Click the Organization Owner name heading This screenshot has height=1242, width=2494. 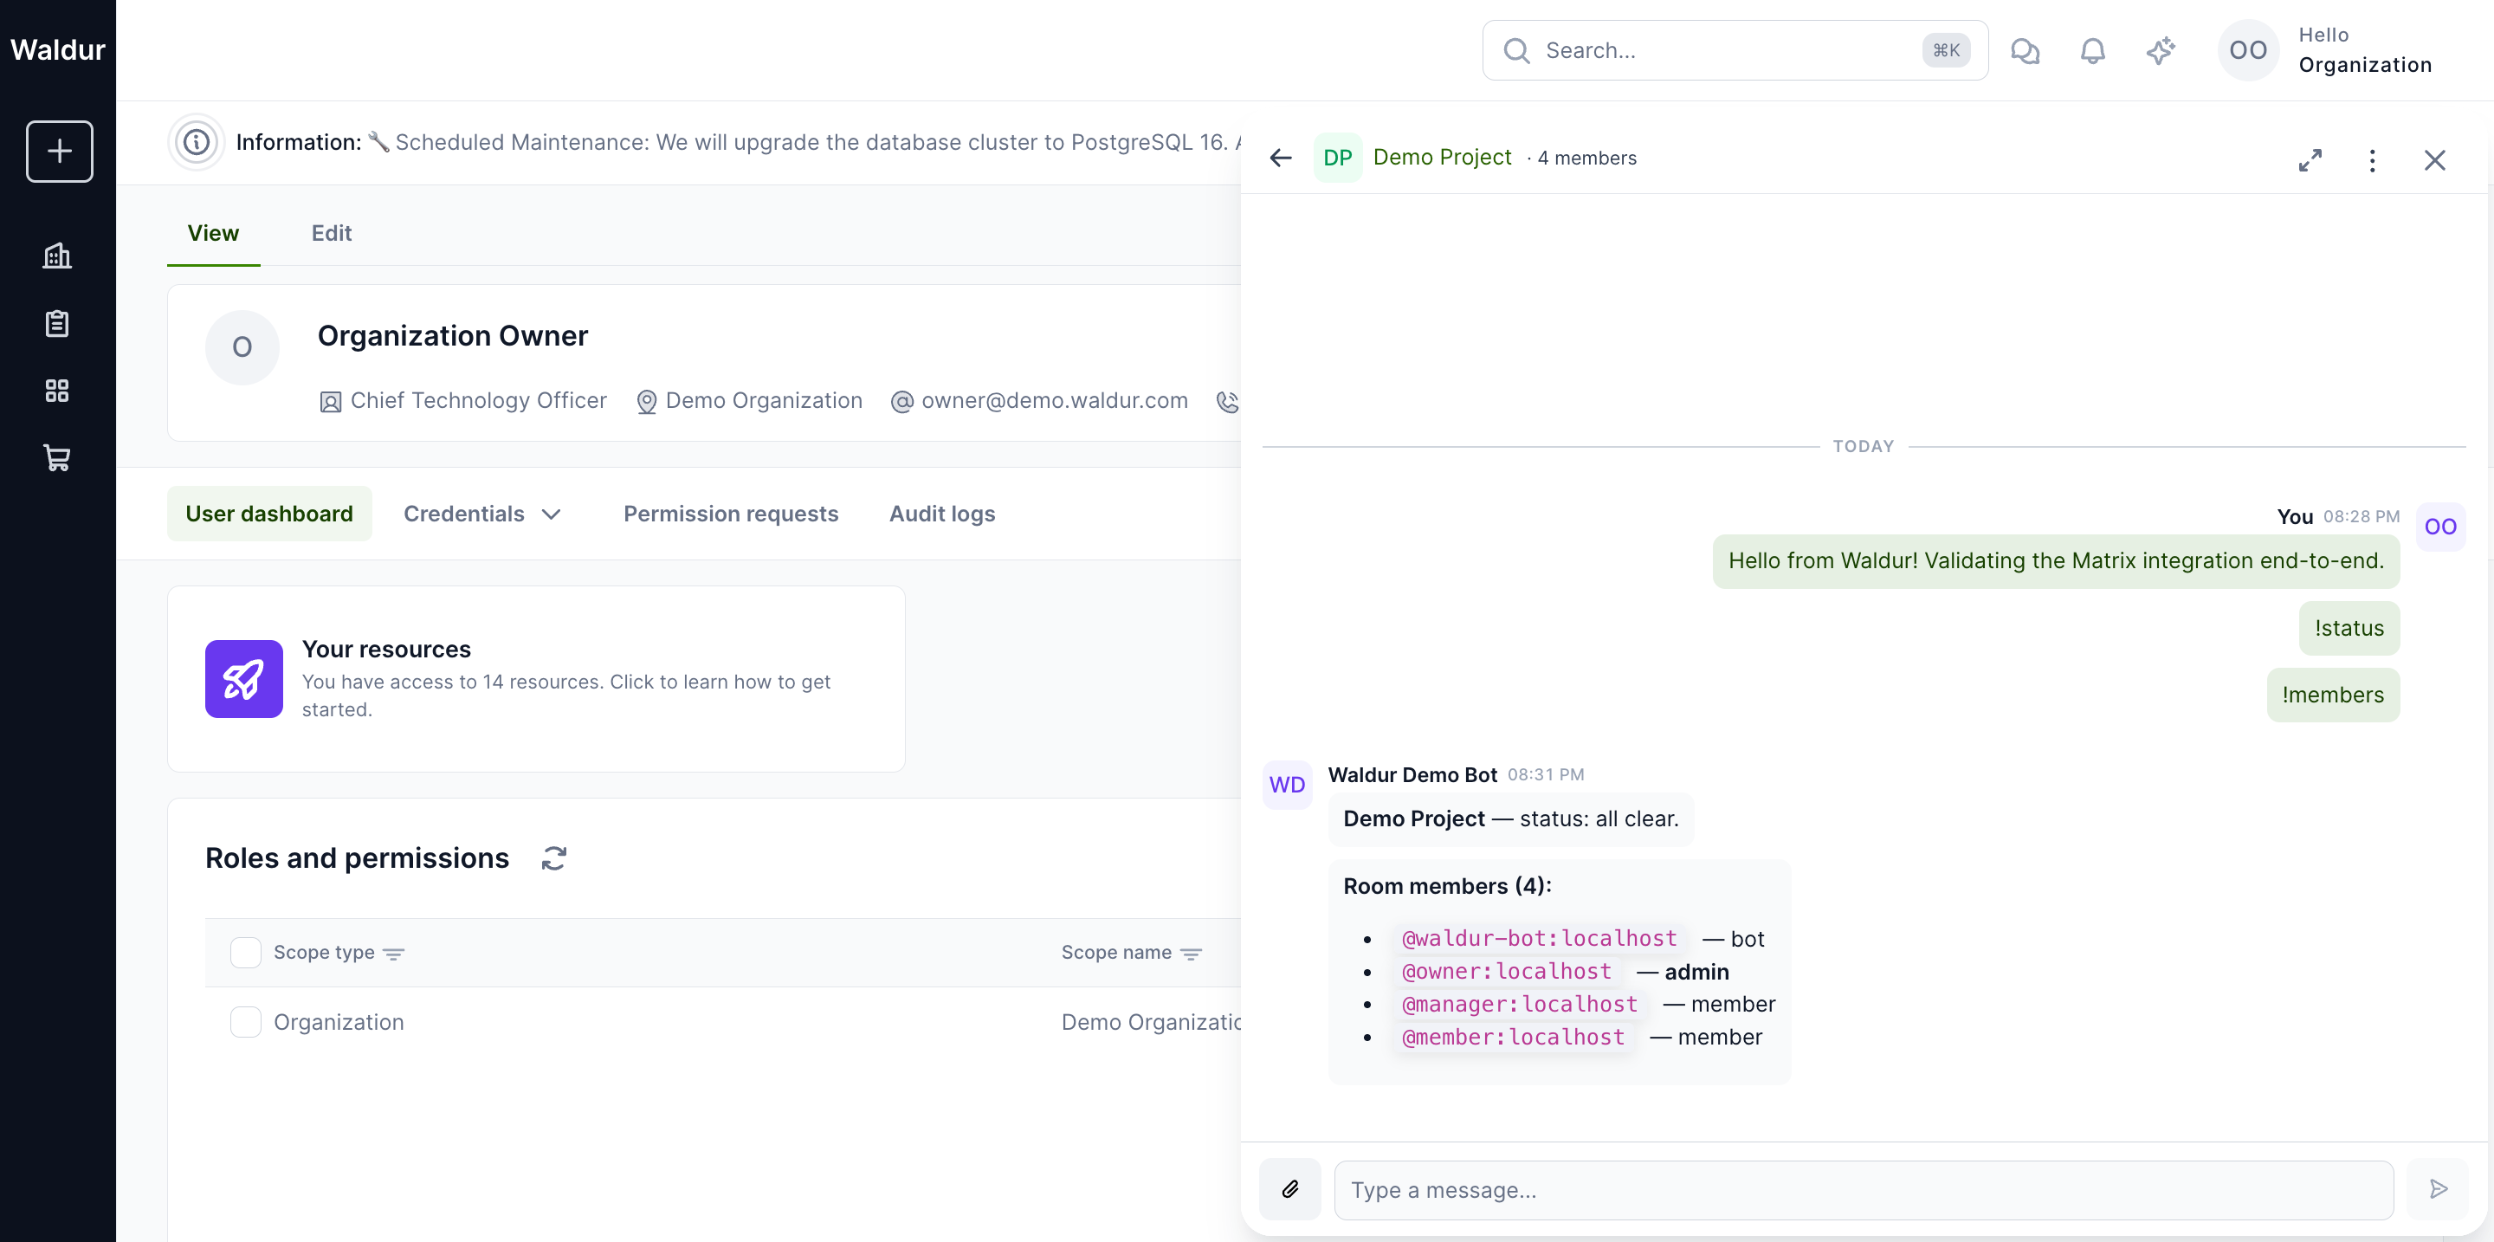pyautogui.click(x=452, y=336)
